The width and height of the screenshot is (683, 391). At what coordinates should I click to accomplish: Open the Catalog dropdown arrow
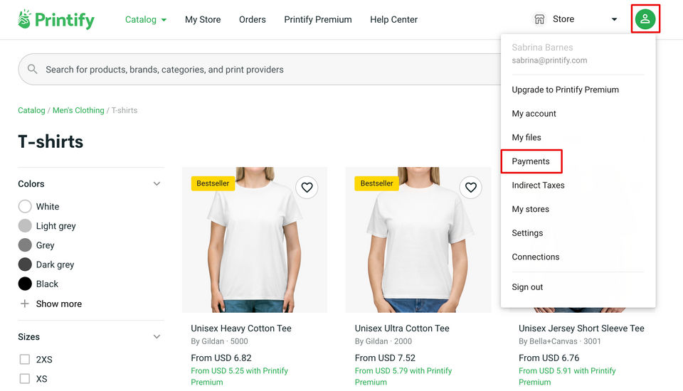(164, 20)
